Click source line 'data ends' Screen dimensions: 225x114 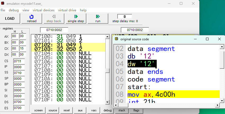[x=145, y=72]
